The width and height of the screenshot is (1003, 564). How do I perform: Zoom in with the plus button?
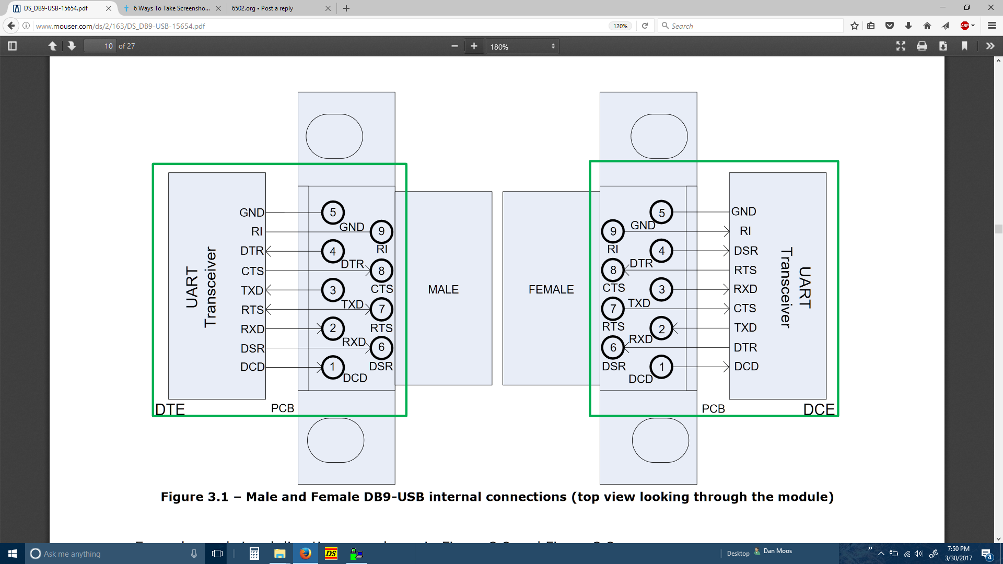[x=474, y=46]
